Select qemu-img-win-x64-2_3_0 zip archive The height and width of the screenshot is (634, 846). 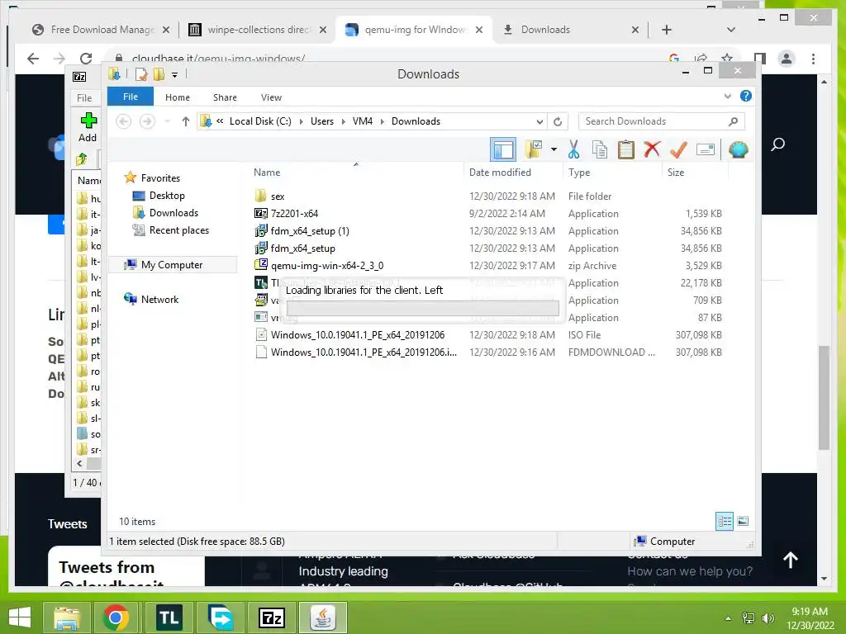pyautogui.click(x=488, y=265)
